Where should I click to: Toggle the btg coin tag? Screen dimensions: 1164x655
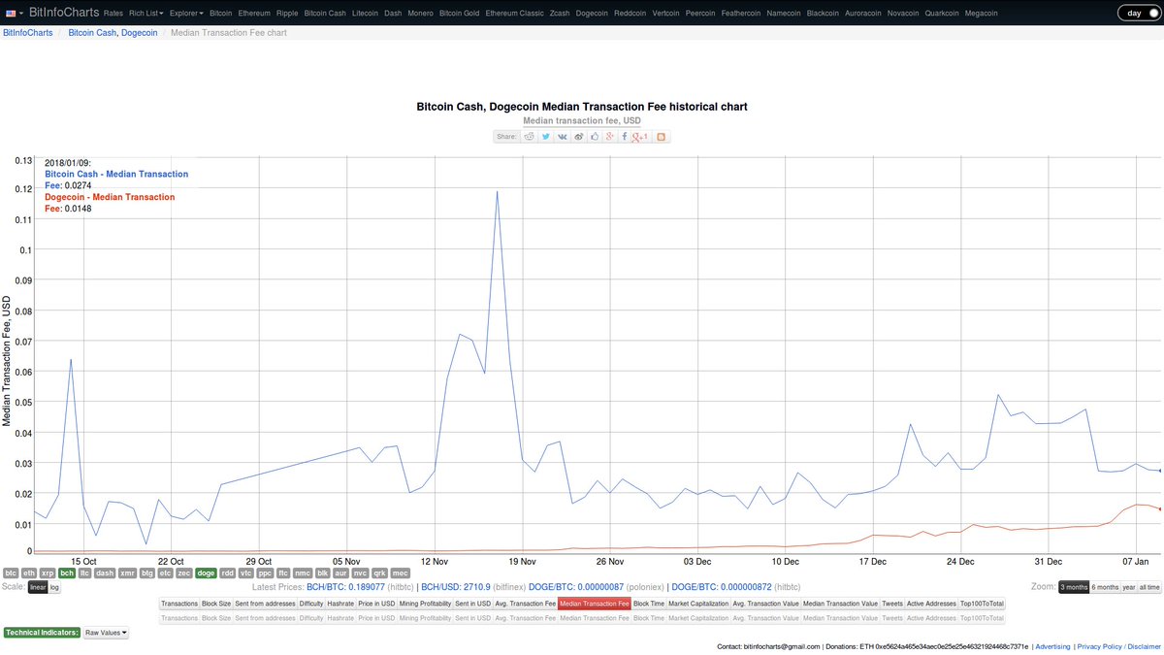pyautogui.click(x=146, y=573)
